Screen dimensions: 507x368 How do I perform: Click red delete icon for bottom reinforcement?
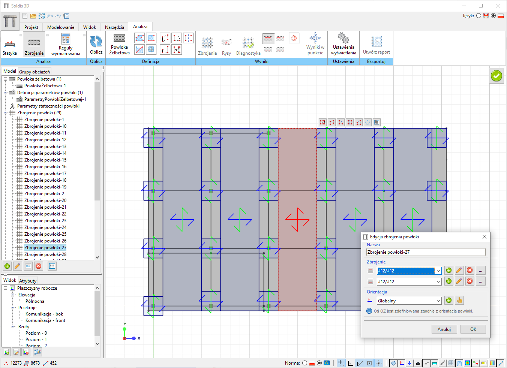(469, 281)
